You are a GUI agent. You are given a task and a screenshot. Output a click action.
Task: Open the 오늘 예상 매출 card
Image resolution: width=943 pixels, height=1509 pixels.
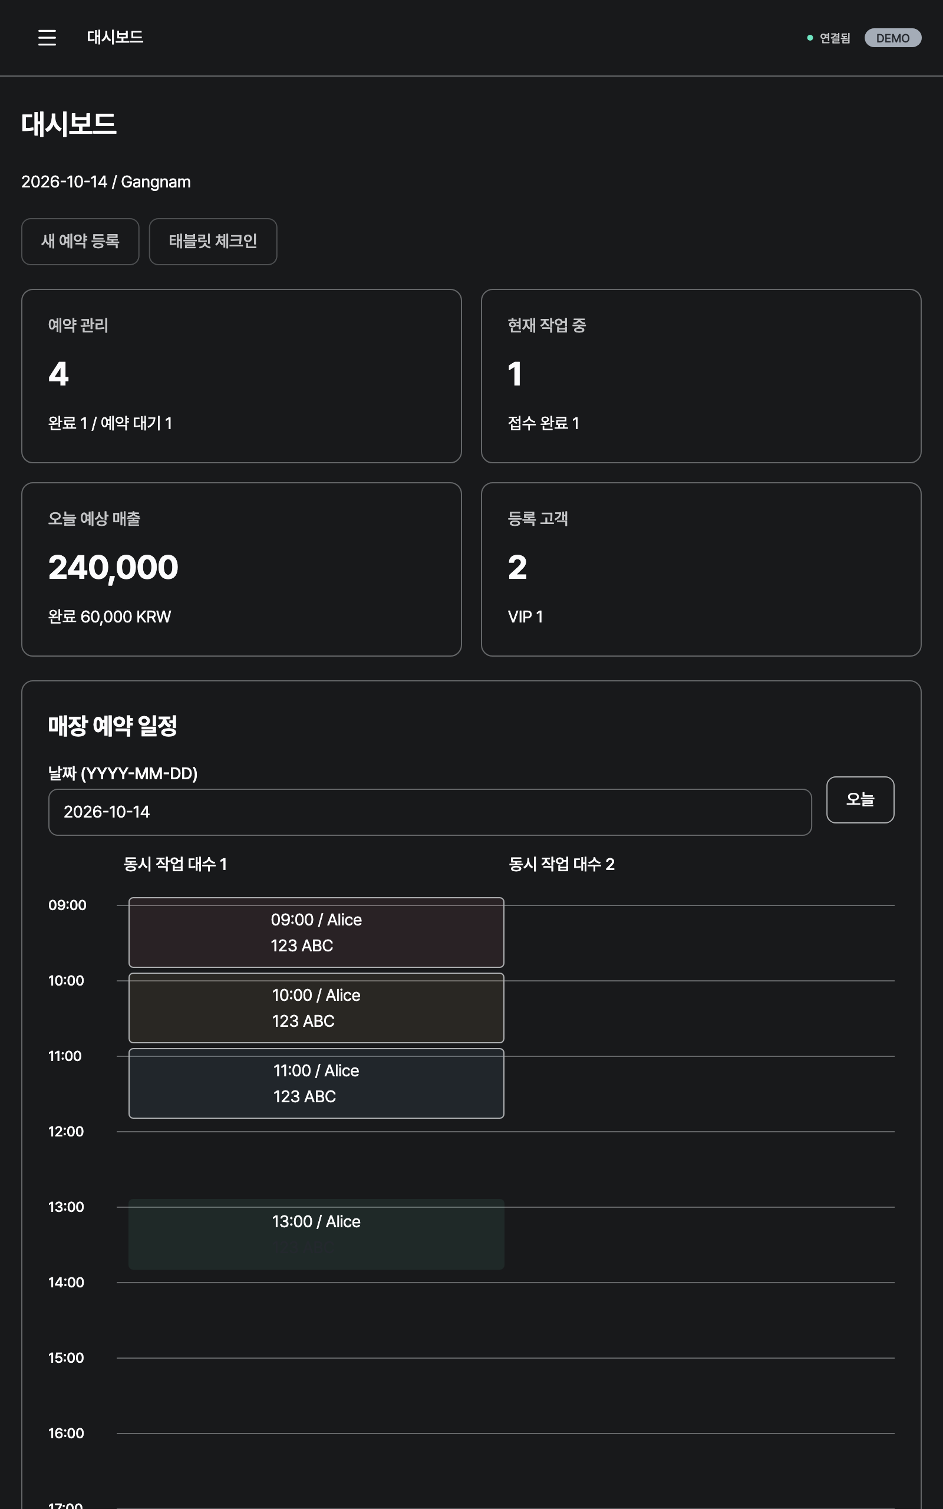point(242,569)
